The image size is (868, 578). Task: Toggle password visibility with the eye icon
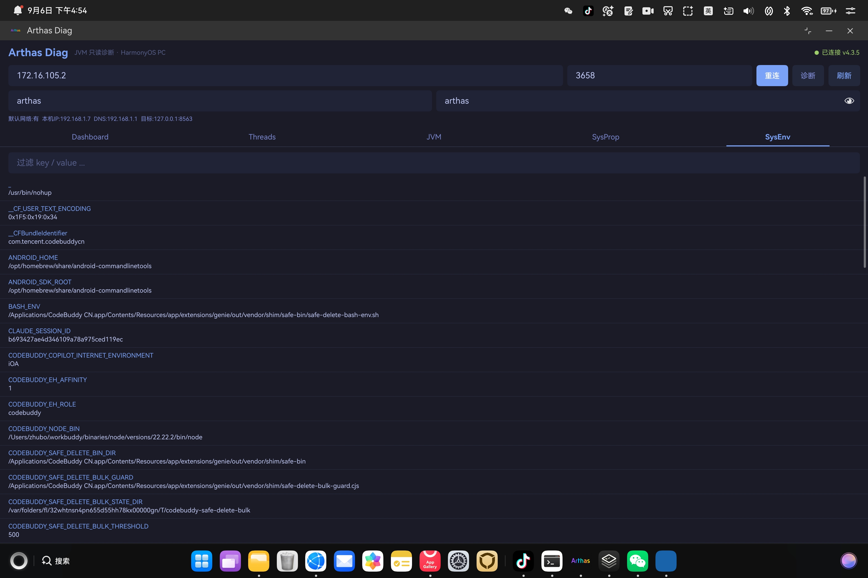pyautogui.click(x=849, y=101)
